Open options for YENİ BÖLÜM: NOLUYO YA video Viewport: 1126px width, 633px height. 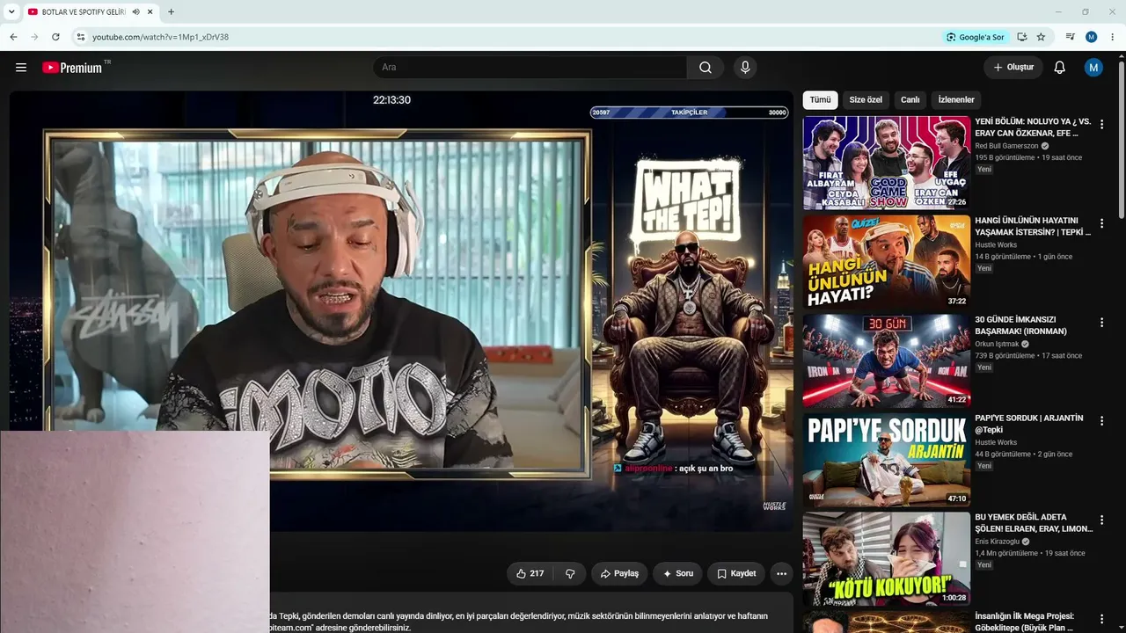[1101, 125]
